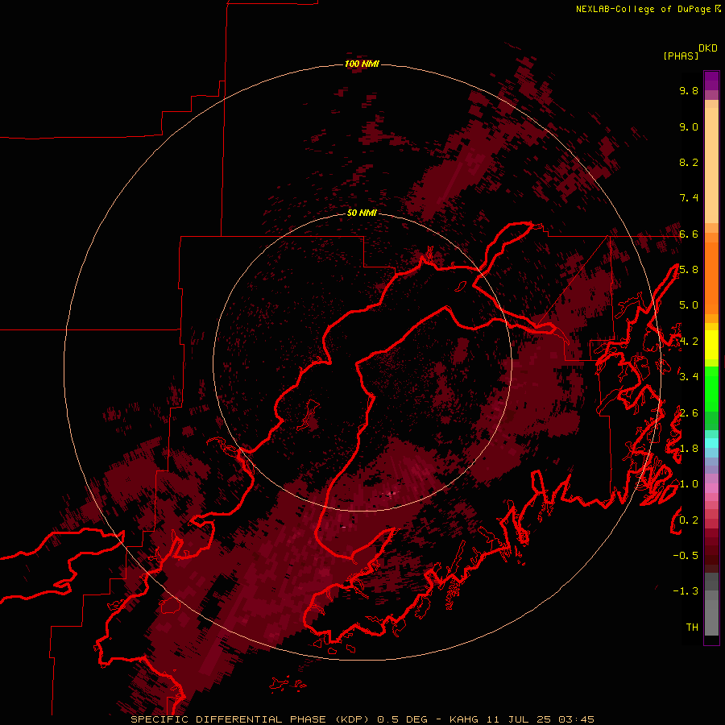The image size is (725, 725).
Task: Select the 50 NMI range ring label
Action: click(x=362, y=213)
